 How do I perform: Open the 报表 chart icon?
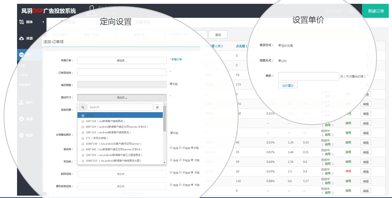click(x=21, y=119)
